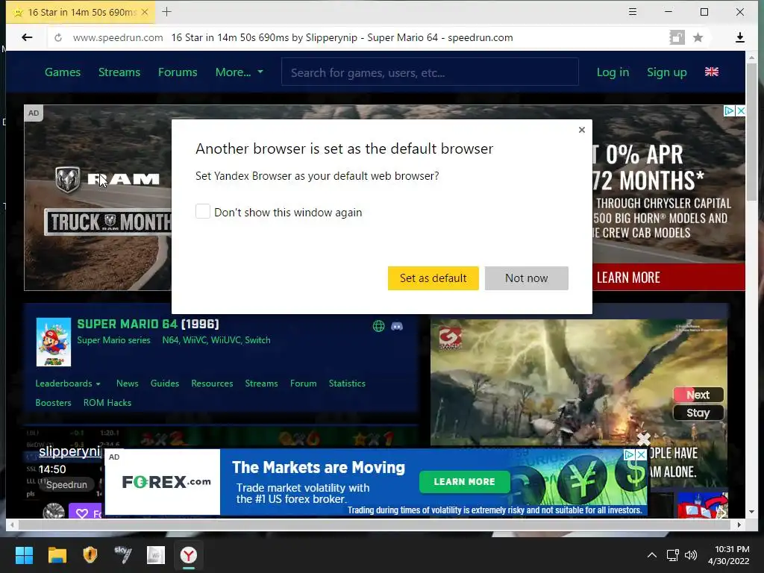
Task: Bookmark page with the star icon
Action: click(698, 37)
